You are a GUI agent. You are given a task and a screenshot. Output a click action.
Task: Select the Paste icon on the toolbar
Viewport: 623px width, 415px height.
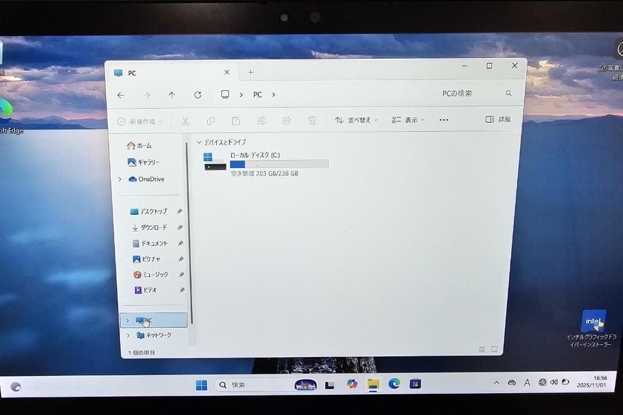click(235, 120)
